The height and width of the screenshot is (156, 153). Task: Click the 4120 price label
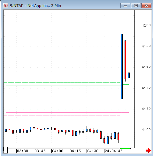[x=146, y=109]
